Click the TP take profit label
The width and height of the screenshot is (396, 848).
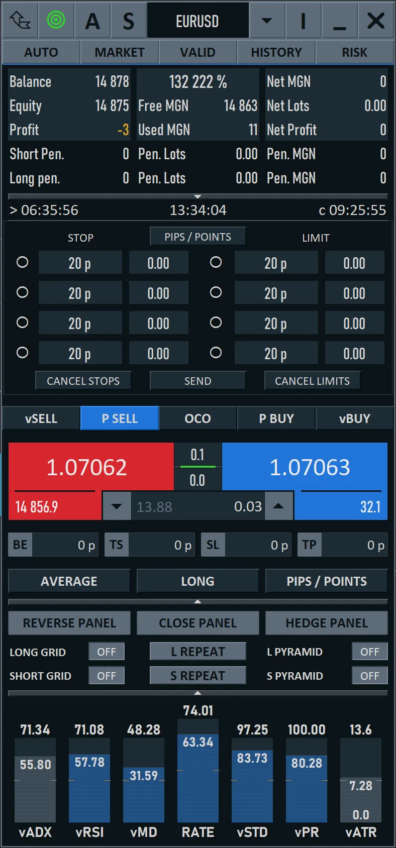coord(310,545)
